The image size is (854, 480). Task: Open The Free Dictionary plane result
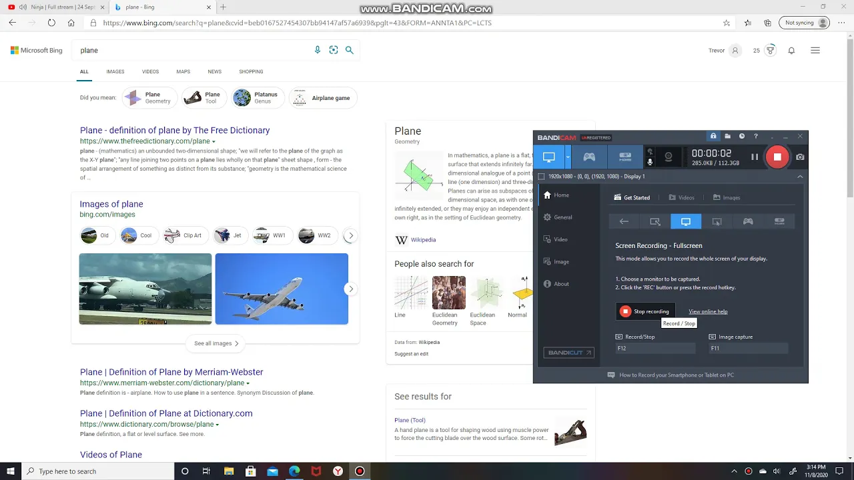click(175, 131)
